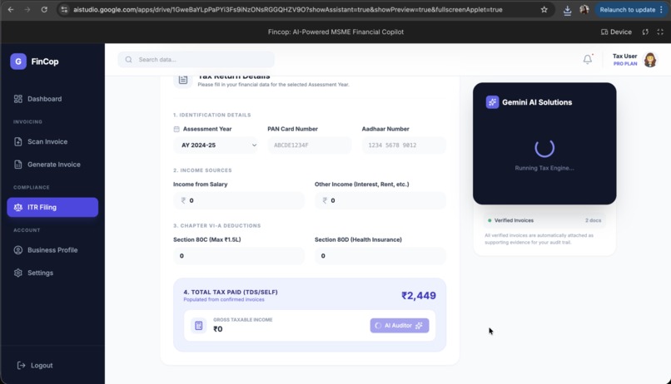The height and width of the screenshot is (384, 671).
Task: Select the ITR Filing menu item
Action: coord(52,207)
